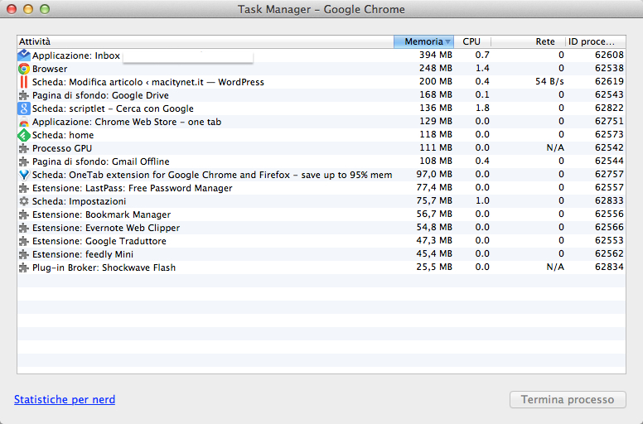Image resolution: width=643 pixels, height=424 pixels.
Task: Click the Impostazioni gear icon
Action: [24, 201]
